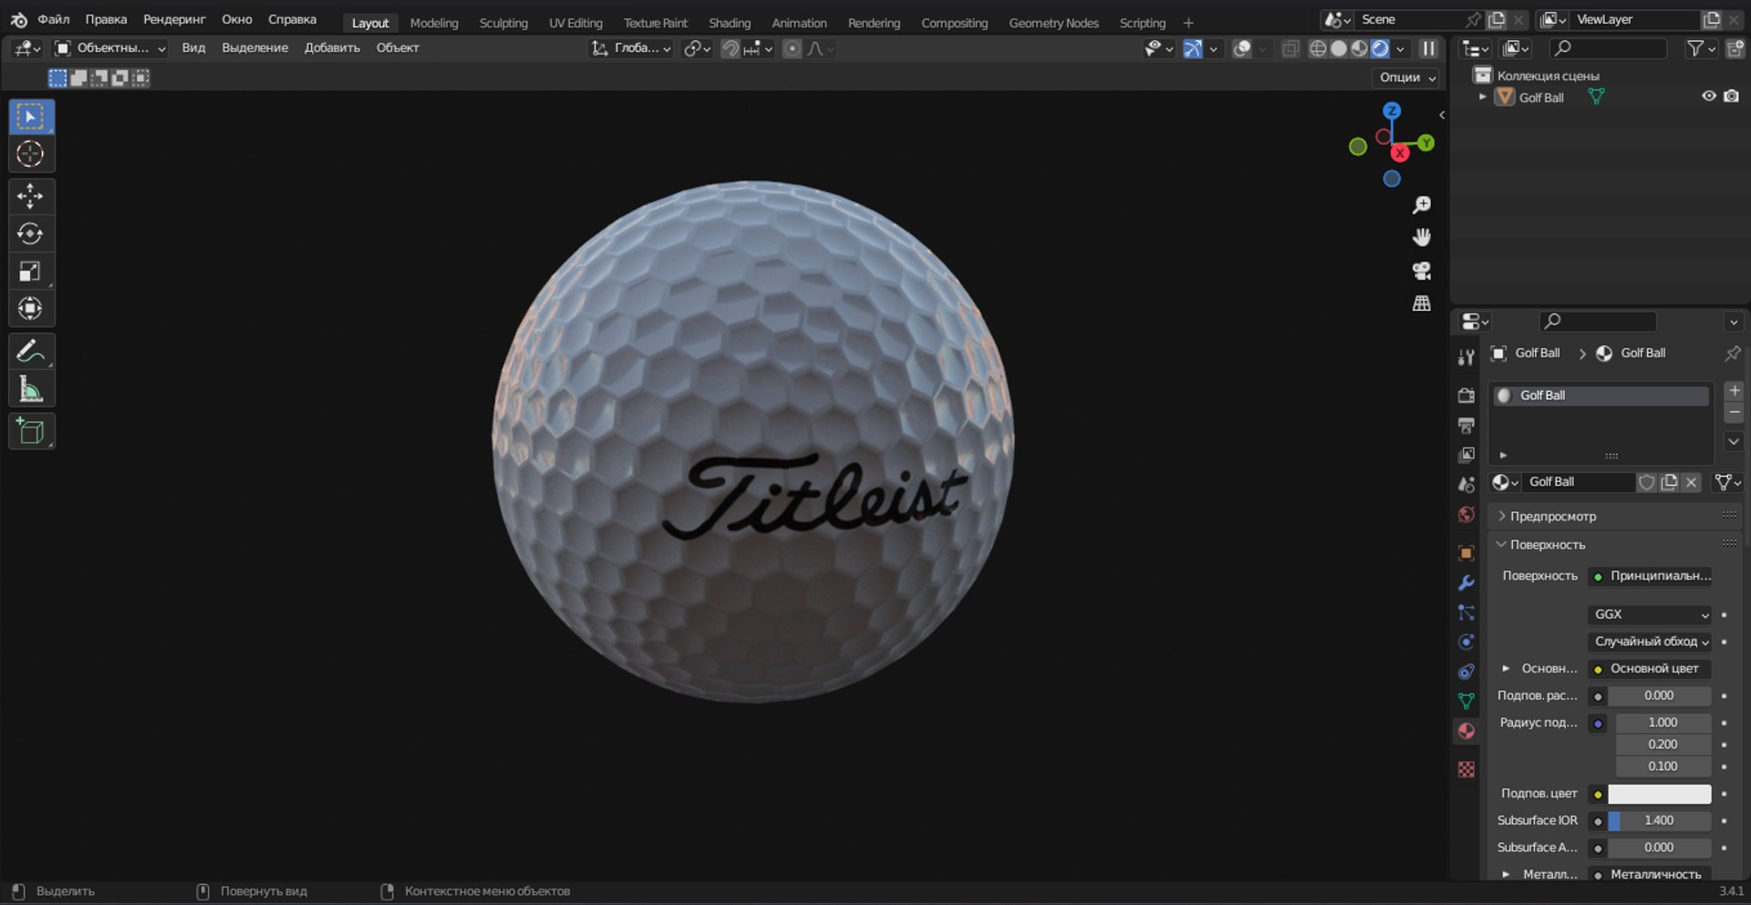Image resolution: width=1751 pixels, height=905 pixels.
Task: Toggle fake user shield for Golf Ball material
Action: [1646, 482]
